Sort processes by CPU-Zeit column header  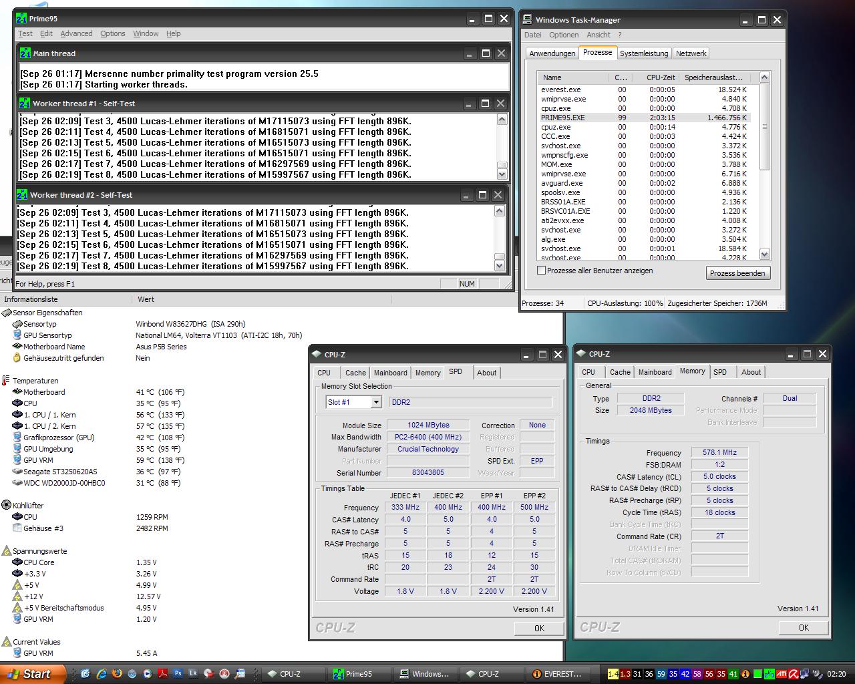coord(654,77)
